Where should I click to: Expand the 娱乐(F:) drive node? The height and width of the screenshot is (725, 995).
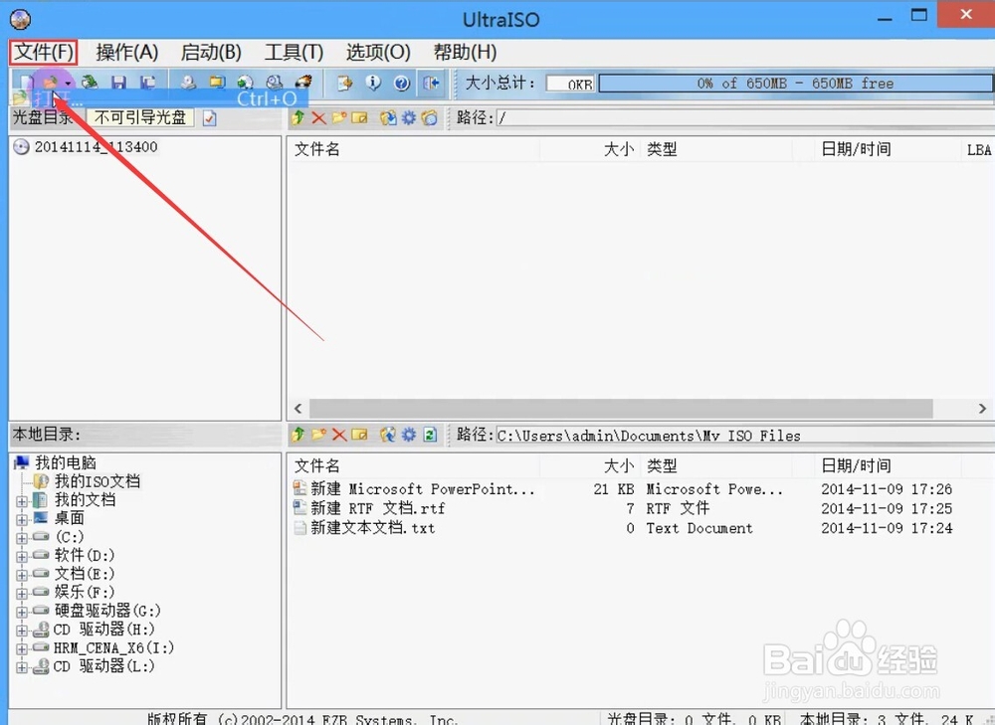coord(22,594)
